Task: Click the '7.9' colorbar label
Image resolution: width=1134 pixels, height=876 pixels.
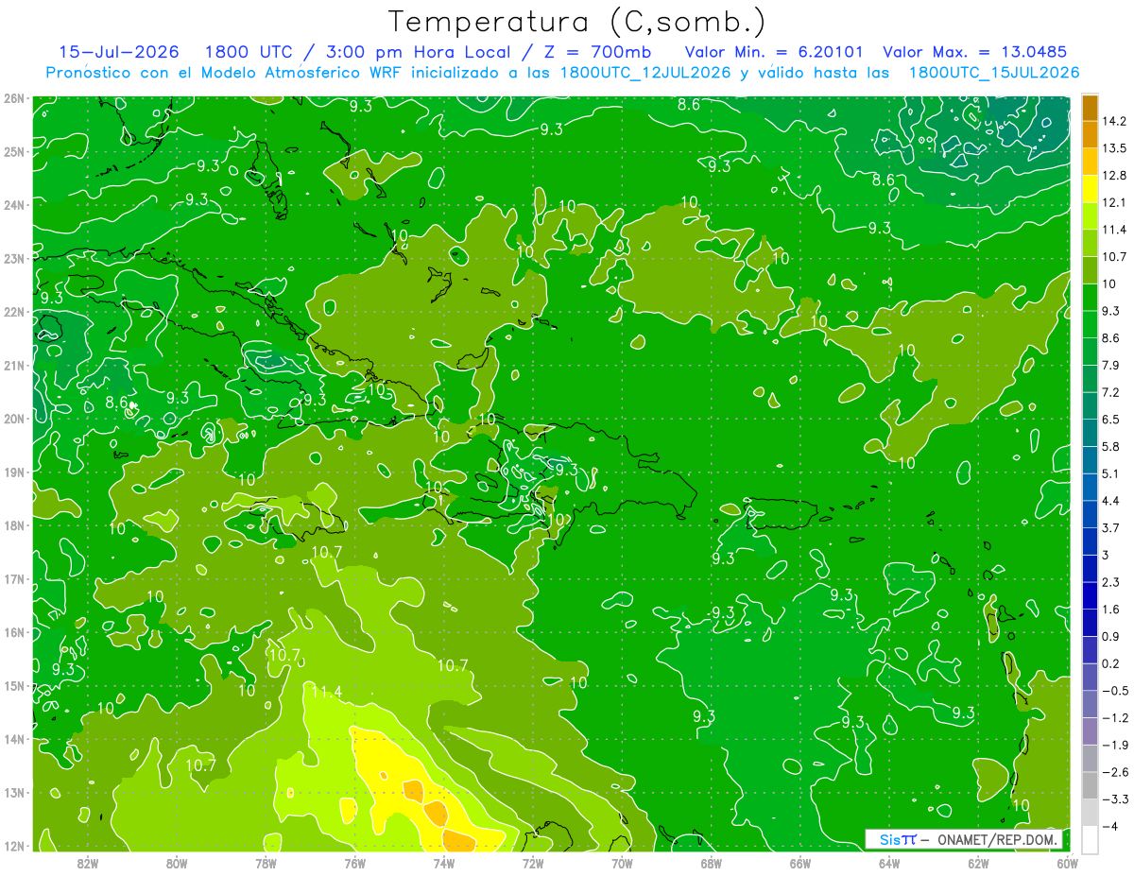Action: point(1110,365)
